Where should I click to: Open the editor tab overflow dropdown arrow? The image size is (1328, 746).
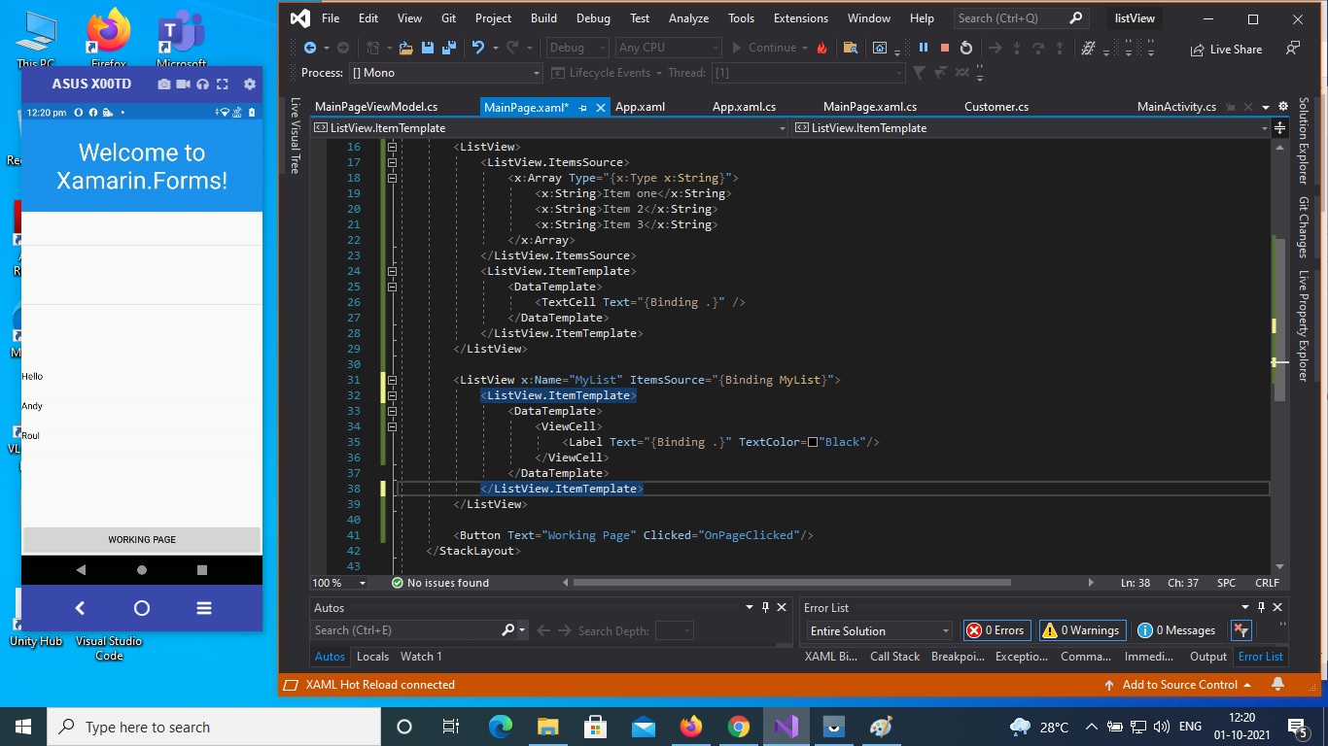1266,107
